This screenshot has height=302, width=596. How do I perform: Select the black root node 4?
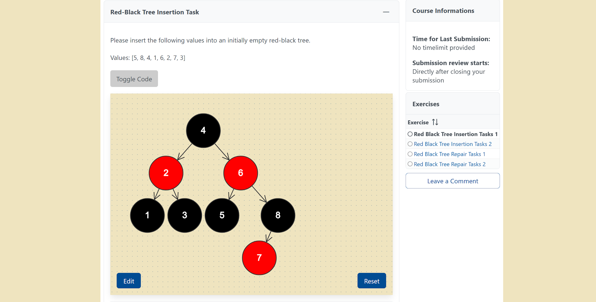(x=203, y=131)
